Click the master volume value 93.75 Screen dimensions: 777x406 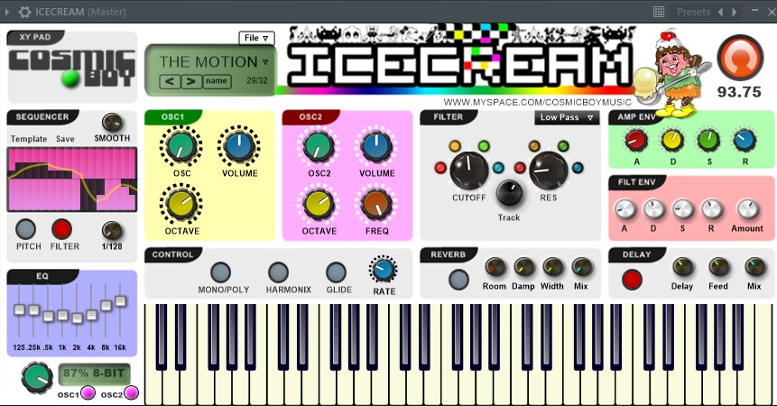coord(739,92)
